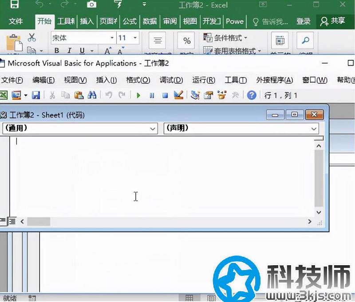355x302 pixels.
Task: Click the 告诉我 search box
Action: pyautogui.click(x=270, y=22)
